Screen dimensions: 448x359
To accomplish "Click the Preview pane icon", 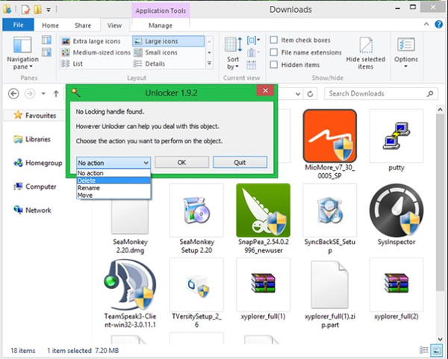I will coord(46,40).
